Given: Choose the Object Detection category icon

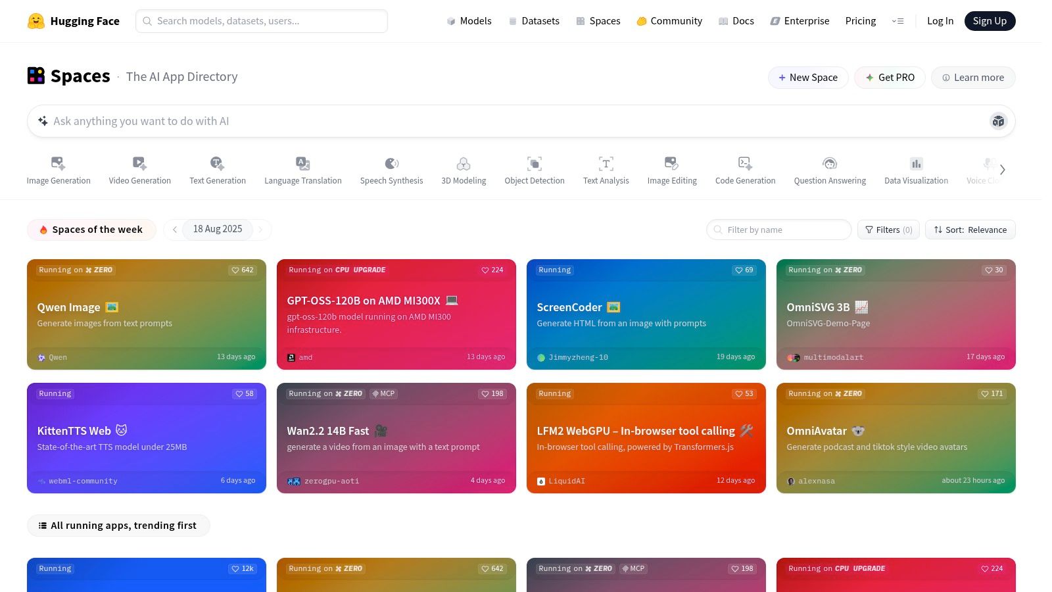Looking at the screenshot, I should pyautogui.click(x=535, y=164).
